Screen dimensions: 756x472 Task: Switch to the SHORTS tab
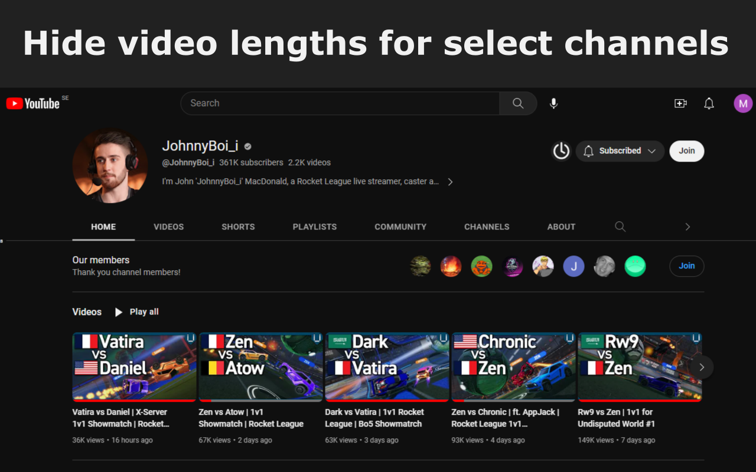tap(238, 227)
